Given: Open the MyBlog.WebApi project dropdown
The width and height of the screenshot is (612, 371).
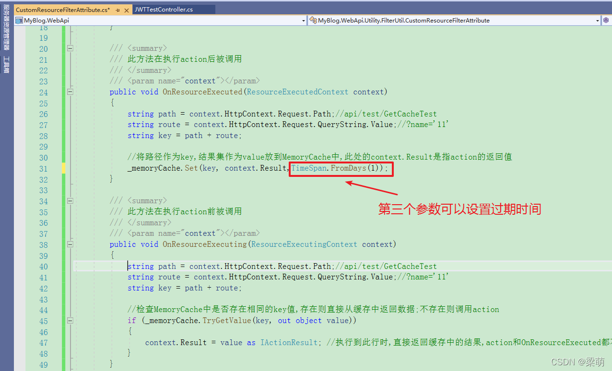Looking at the screenshot, I should click(x=303, y=20).
